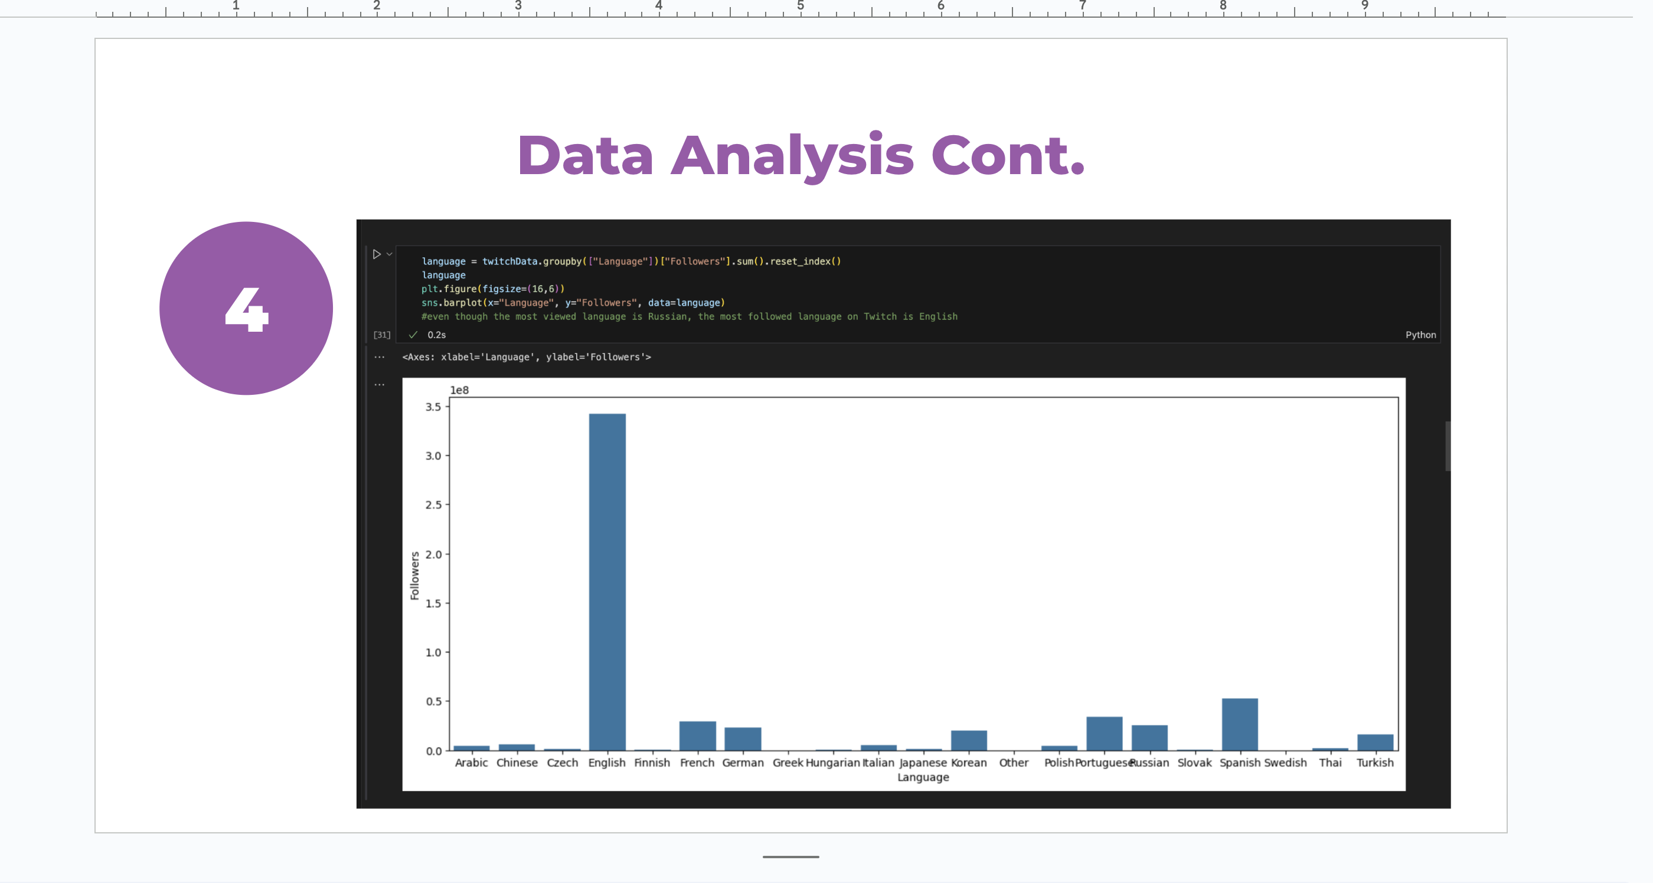Click the Turkish x-axis label
Screen dimensions: 1653x883
(x=1374, y=763)
